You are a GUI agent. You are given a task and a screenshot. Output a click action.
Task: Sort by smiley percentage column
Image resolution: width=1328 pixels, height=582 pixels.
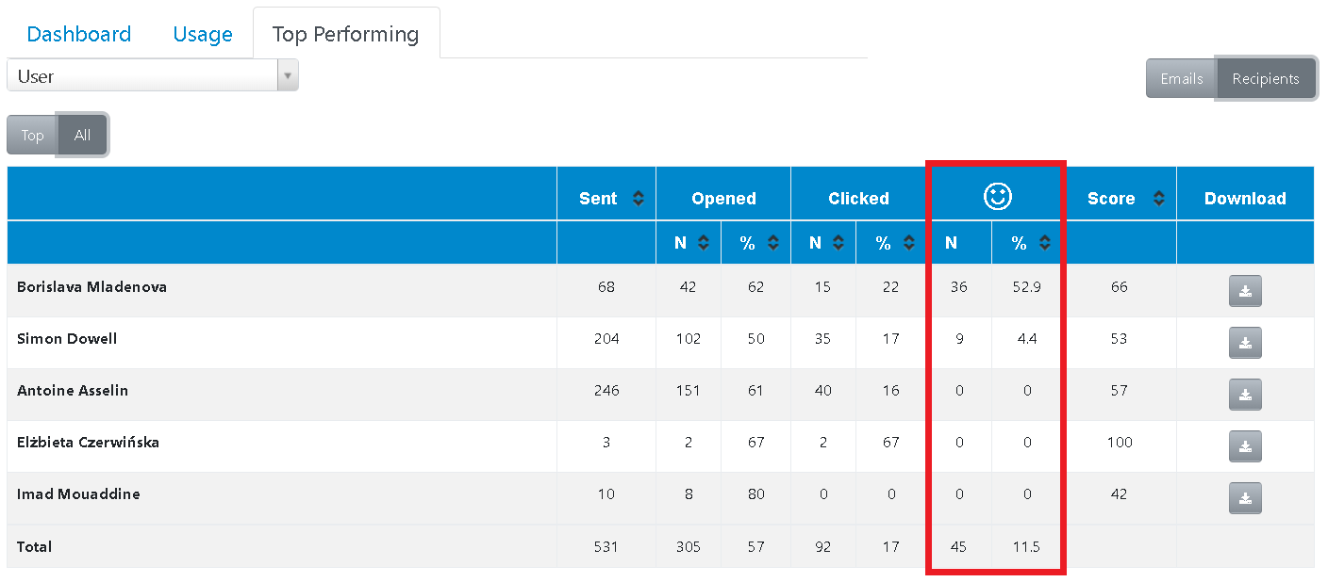point(1044,243)
